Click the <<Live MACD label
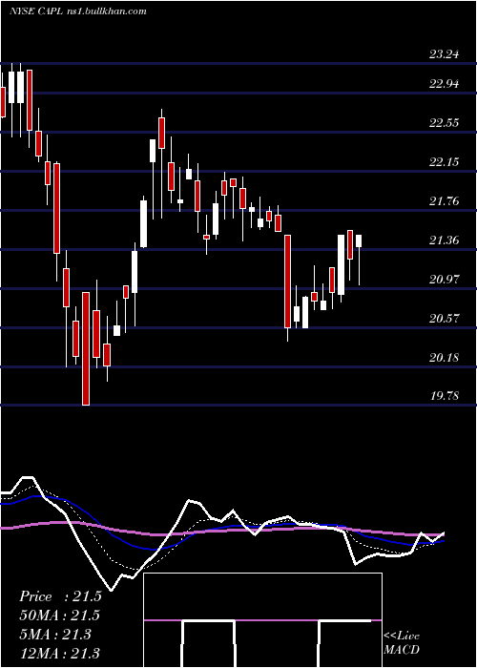The width and height of the screenshot is (477, 668). coord(402,642)
